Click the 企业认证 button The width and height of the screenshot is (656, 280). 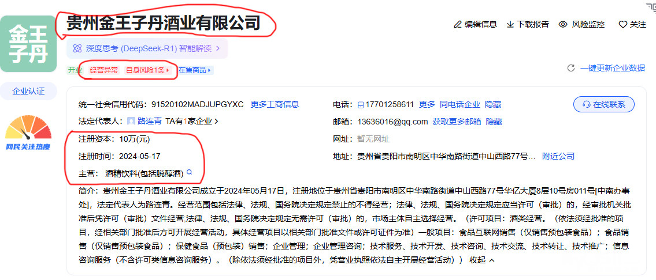[28, 91]
